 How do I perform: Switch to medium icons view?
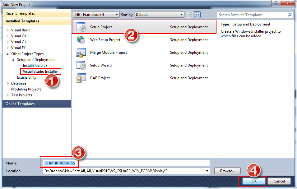197,15
